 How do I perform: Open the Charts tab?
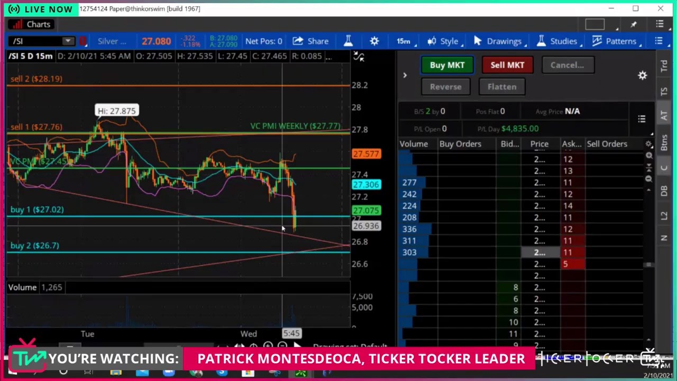pyautogui.click(x=32, y=24)
